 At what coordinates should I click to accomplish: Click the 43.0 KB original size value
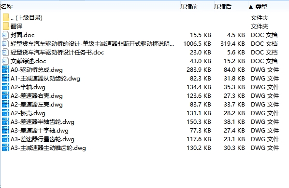[x=201, y=61]
